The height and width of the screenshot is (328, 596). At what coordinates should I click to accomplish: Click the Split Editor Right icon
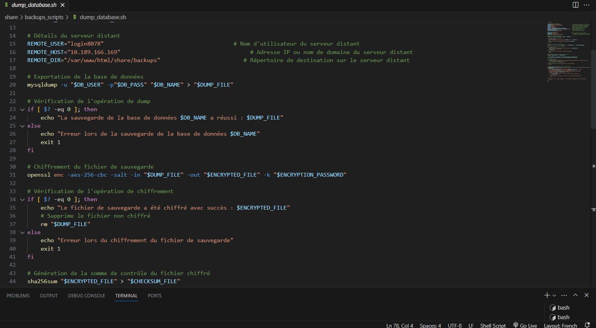[575, 5]
